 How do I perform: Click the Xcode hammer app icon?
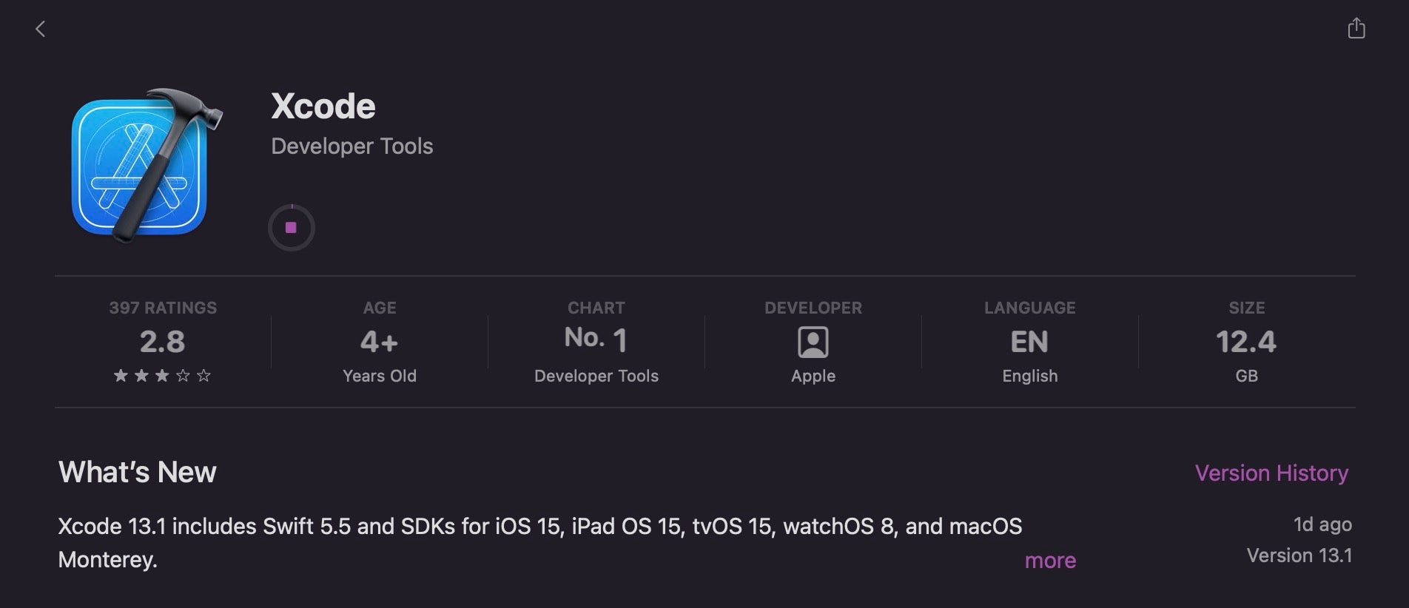pos(144,164)
